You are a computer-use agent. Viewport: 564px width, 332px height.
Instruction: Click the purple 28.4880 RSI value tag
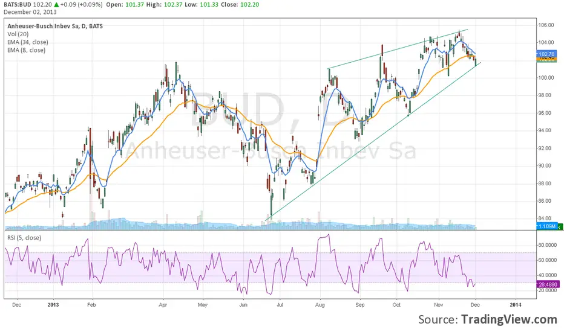pyautogui.click(x=548, y=284)
